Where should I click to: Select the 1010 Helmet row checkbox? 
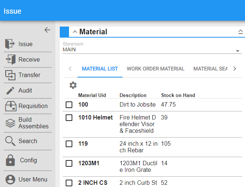[69, 118]
